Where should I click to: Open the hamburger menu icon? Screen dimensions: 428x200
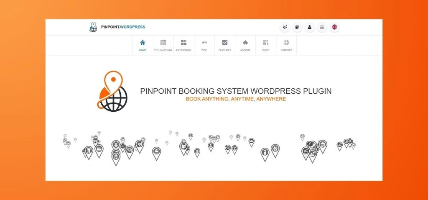(x=322, y=27)
